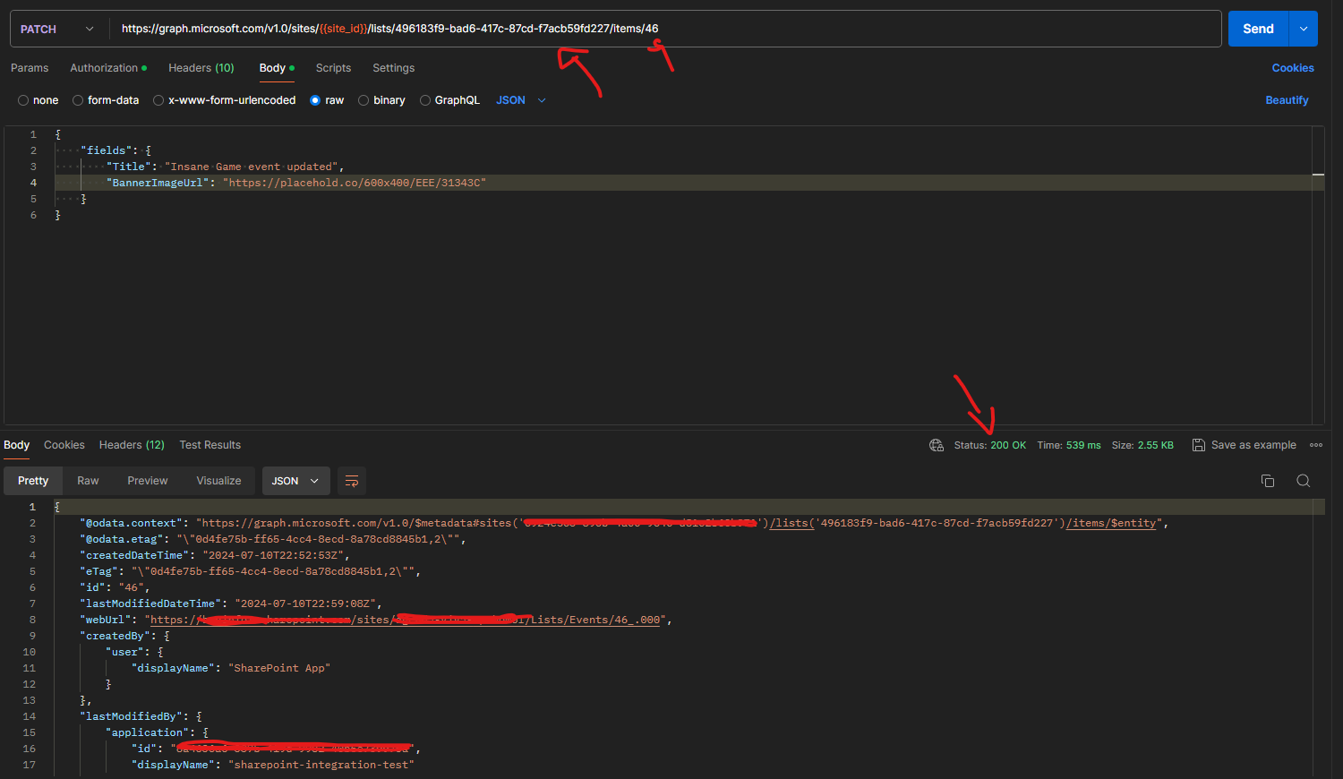Switch to Preview response view
The image size is (1343, 779).
(x=148, y=481)
